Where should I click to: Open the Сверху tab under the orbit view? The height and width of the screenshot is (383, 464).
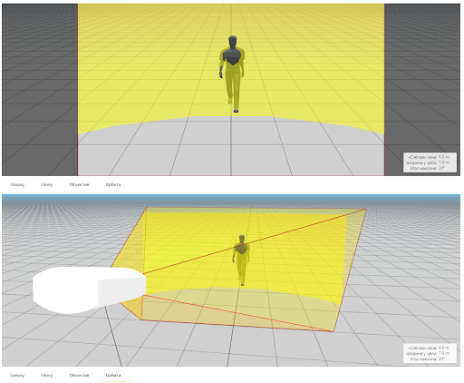[17, 375]
